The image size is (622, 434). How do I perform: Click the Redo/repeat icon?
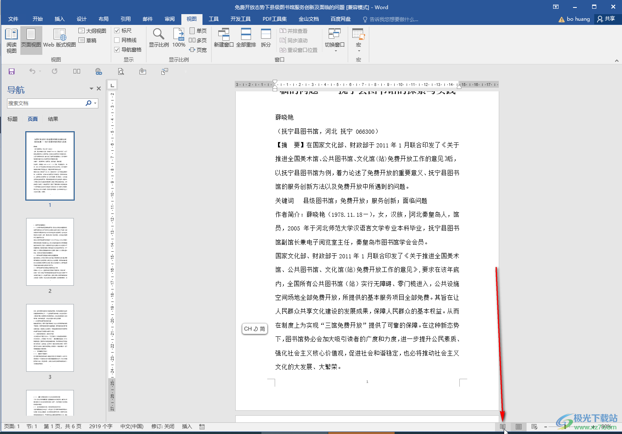54,71
